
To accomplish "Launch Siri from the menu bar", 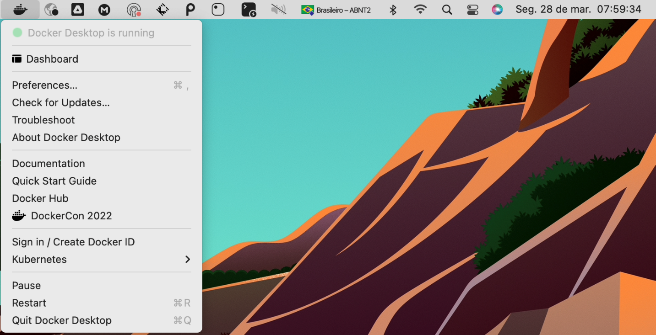I will (497, 10).
